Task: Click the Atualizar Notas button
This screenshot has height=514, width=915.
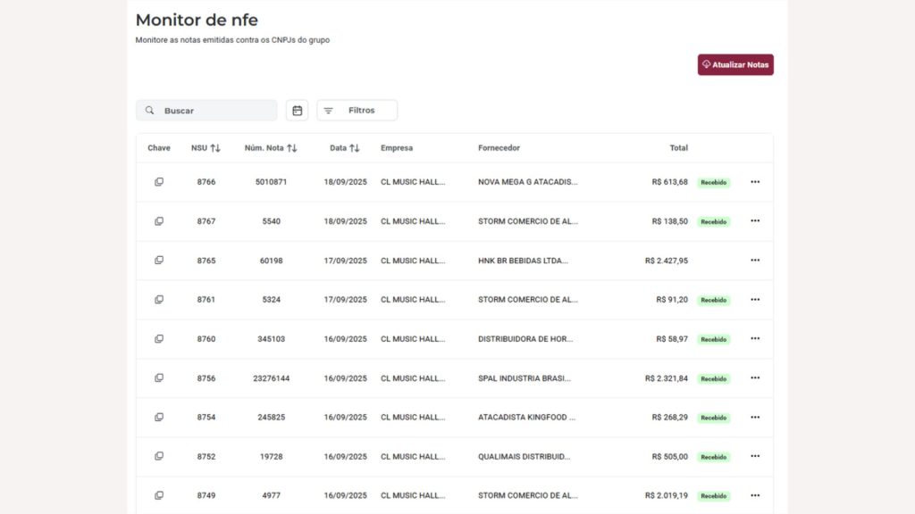Action: tap(735, 64)
